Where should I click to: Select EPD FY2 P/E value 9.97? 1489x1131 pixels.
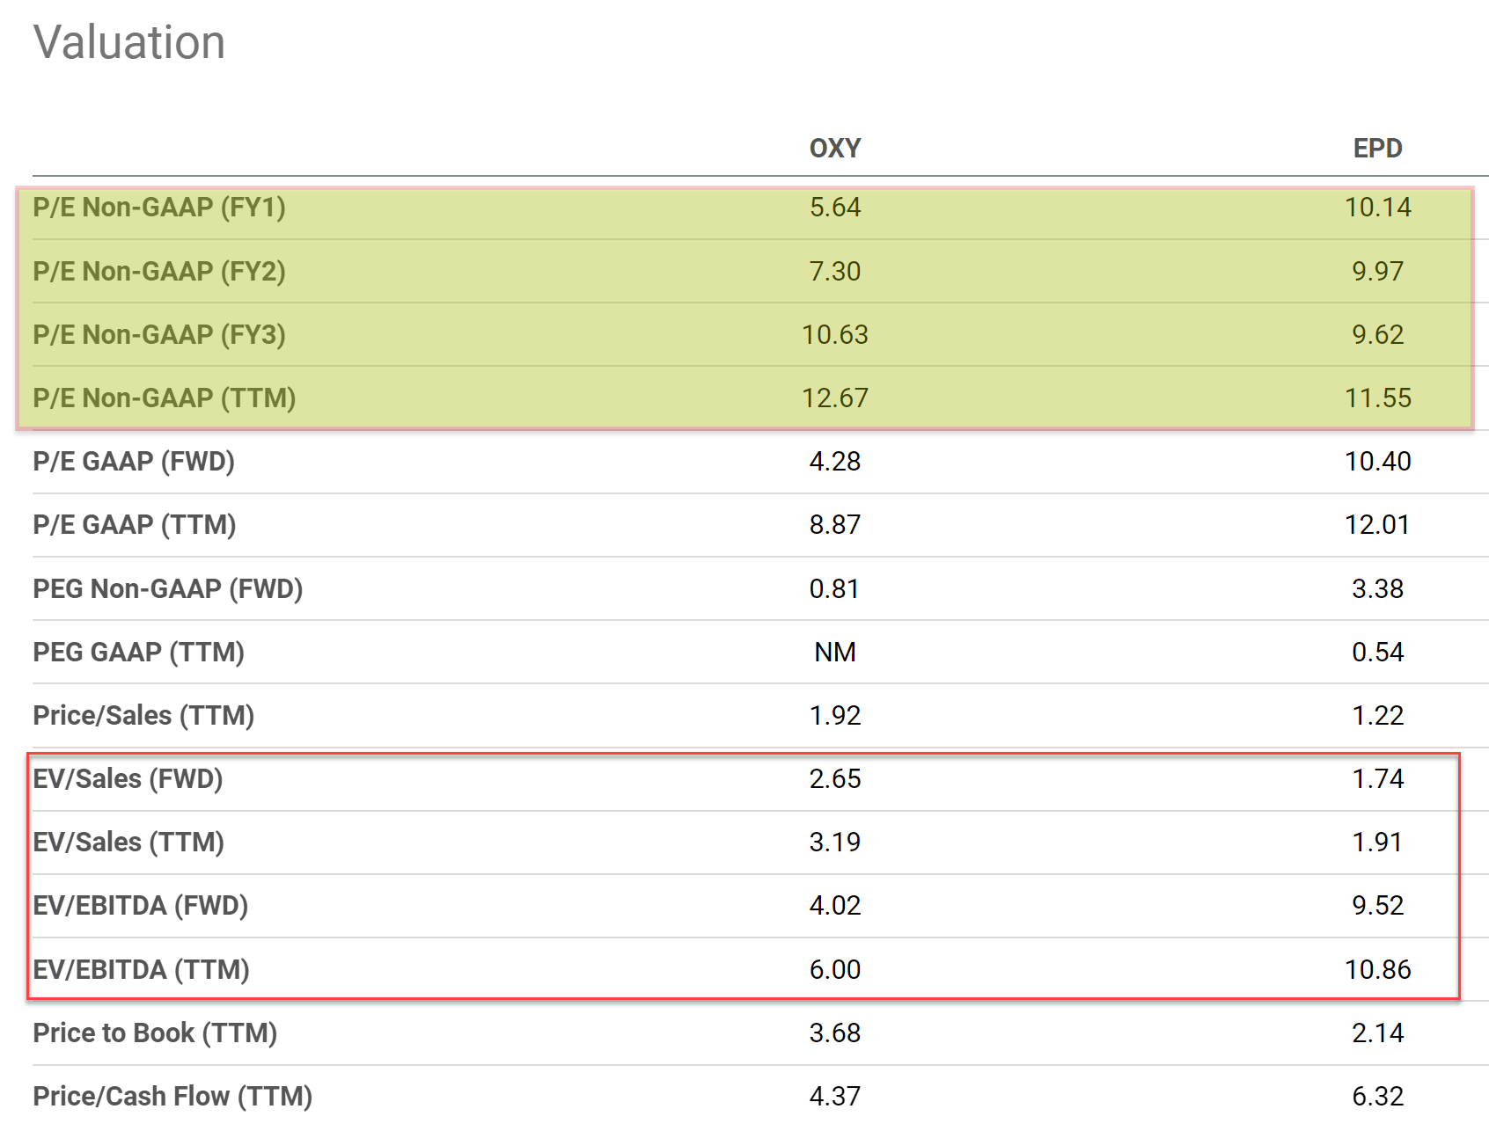tap(1377, 271)
